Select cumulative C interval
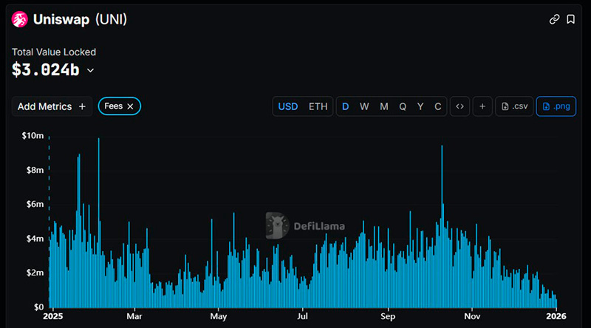 tap(437, 106)
